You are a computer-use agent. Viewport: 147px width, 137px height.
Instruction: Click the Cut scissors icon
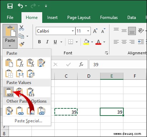coord(21,28)
